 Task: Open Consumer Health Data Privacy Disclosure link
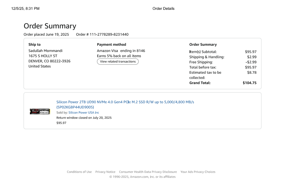coord(148,172)
